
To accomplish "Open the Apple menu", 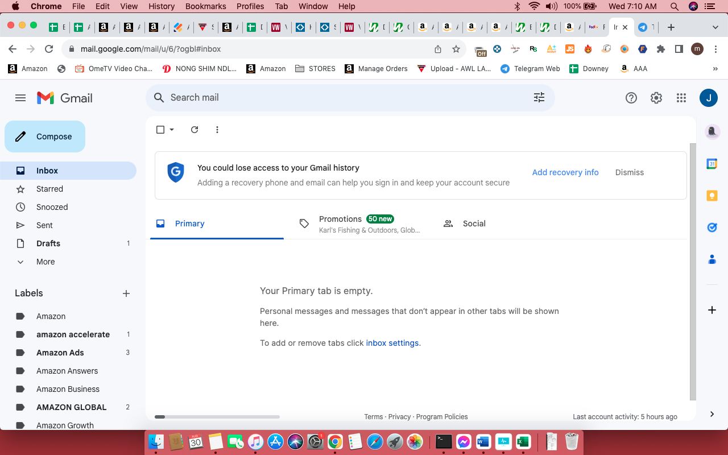I will pos(15,6).
